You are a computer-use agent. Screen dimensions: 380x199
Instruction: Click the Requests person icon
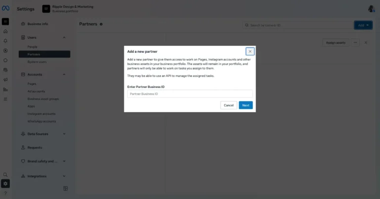tap(23, 148)
